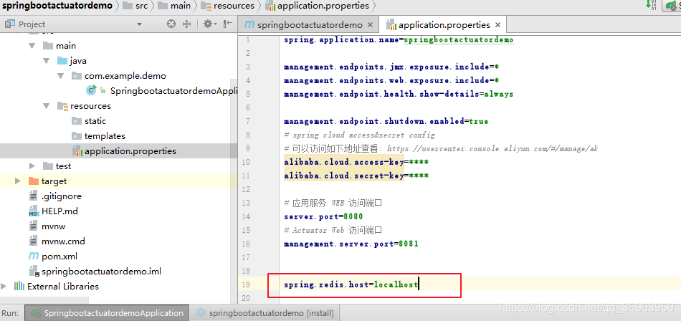Click the main breadcrumb
The image size is (681, 321).
coord(174,6)
